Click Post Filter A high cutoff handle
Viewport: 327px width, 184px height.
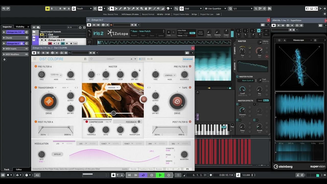click(69, 127)
